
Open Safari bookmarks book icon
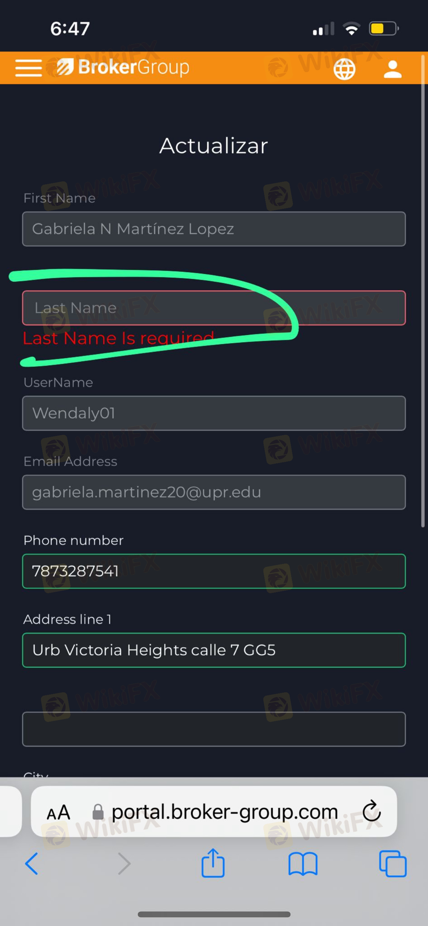[303, 863]
